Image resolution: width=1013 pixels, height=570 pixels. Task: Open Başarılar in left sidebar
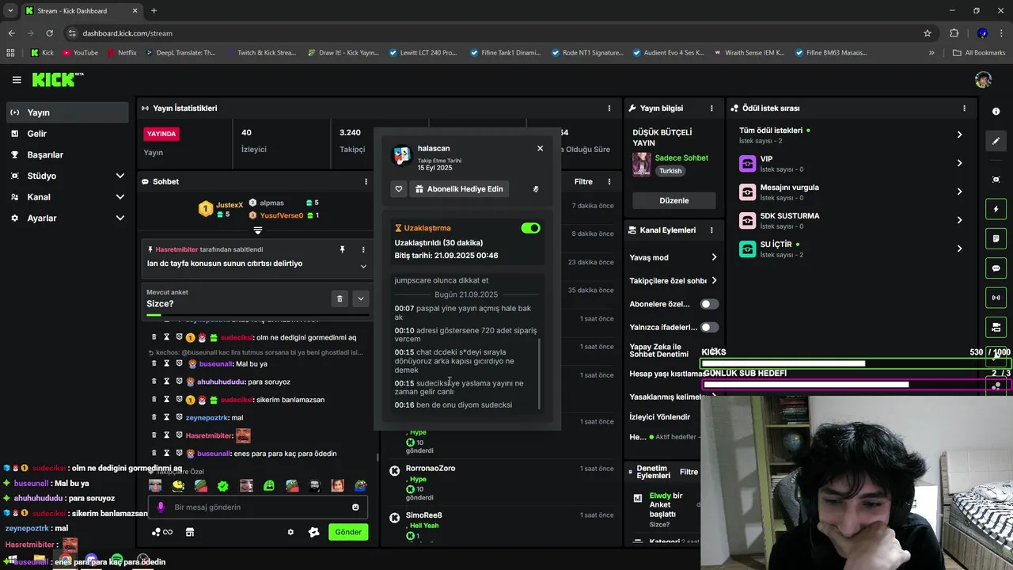point(67,154)
